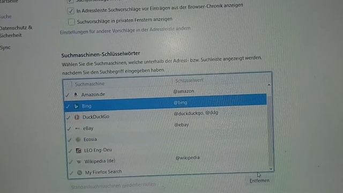Toggle the eBay row checkmark
This screenshot has width=343, height=193.
(x=69, y=129)
